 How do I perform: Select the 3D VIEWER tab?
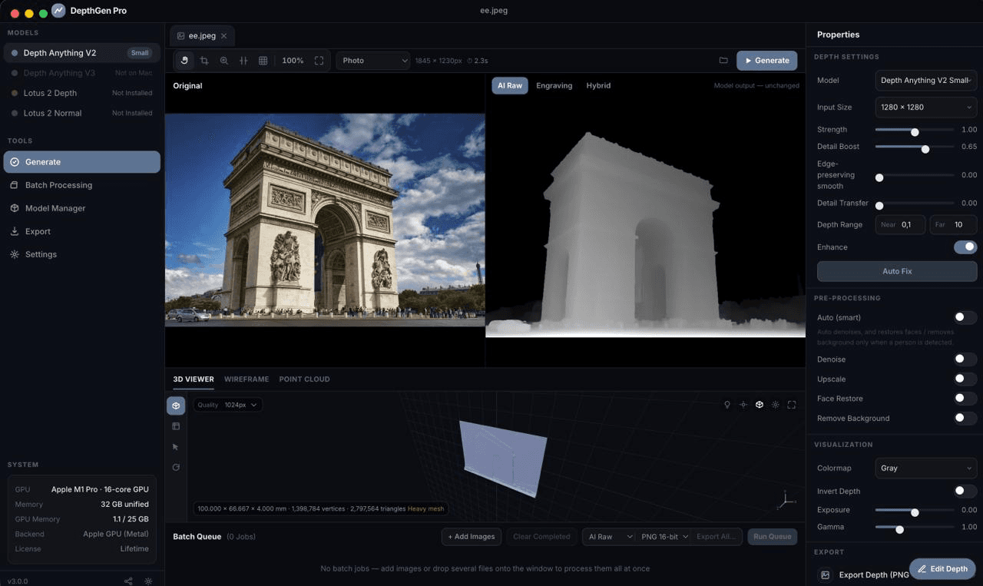click(194, 379)
